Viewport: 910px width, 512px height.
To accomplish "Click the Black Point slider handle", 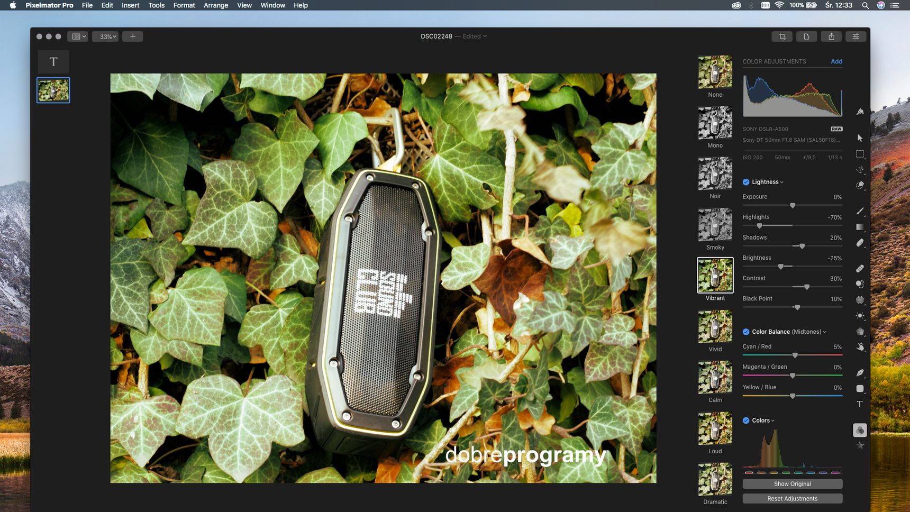I will tap(797, 308).
